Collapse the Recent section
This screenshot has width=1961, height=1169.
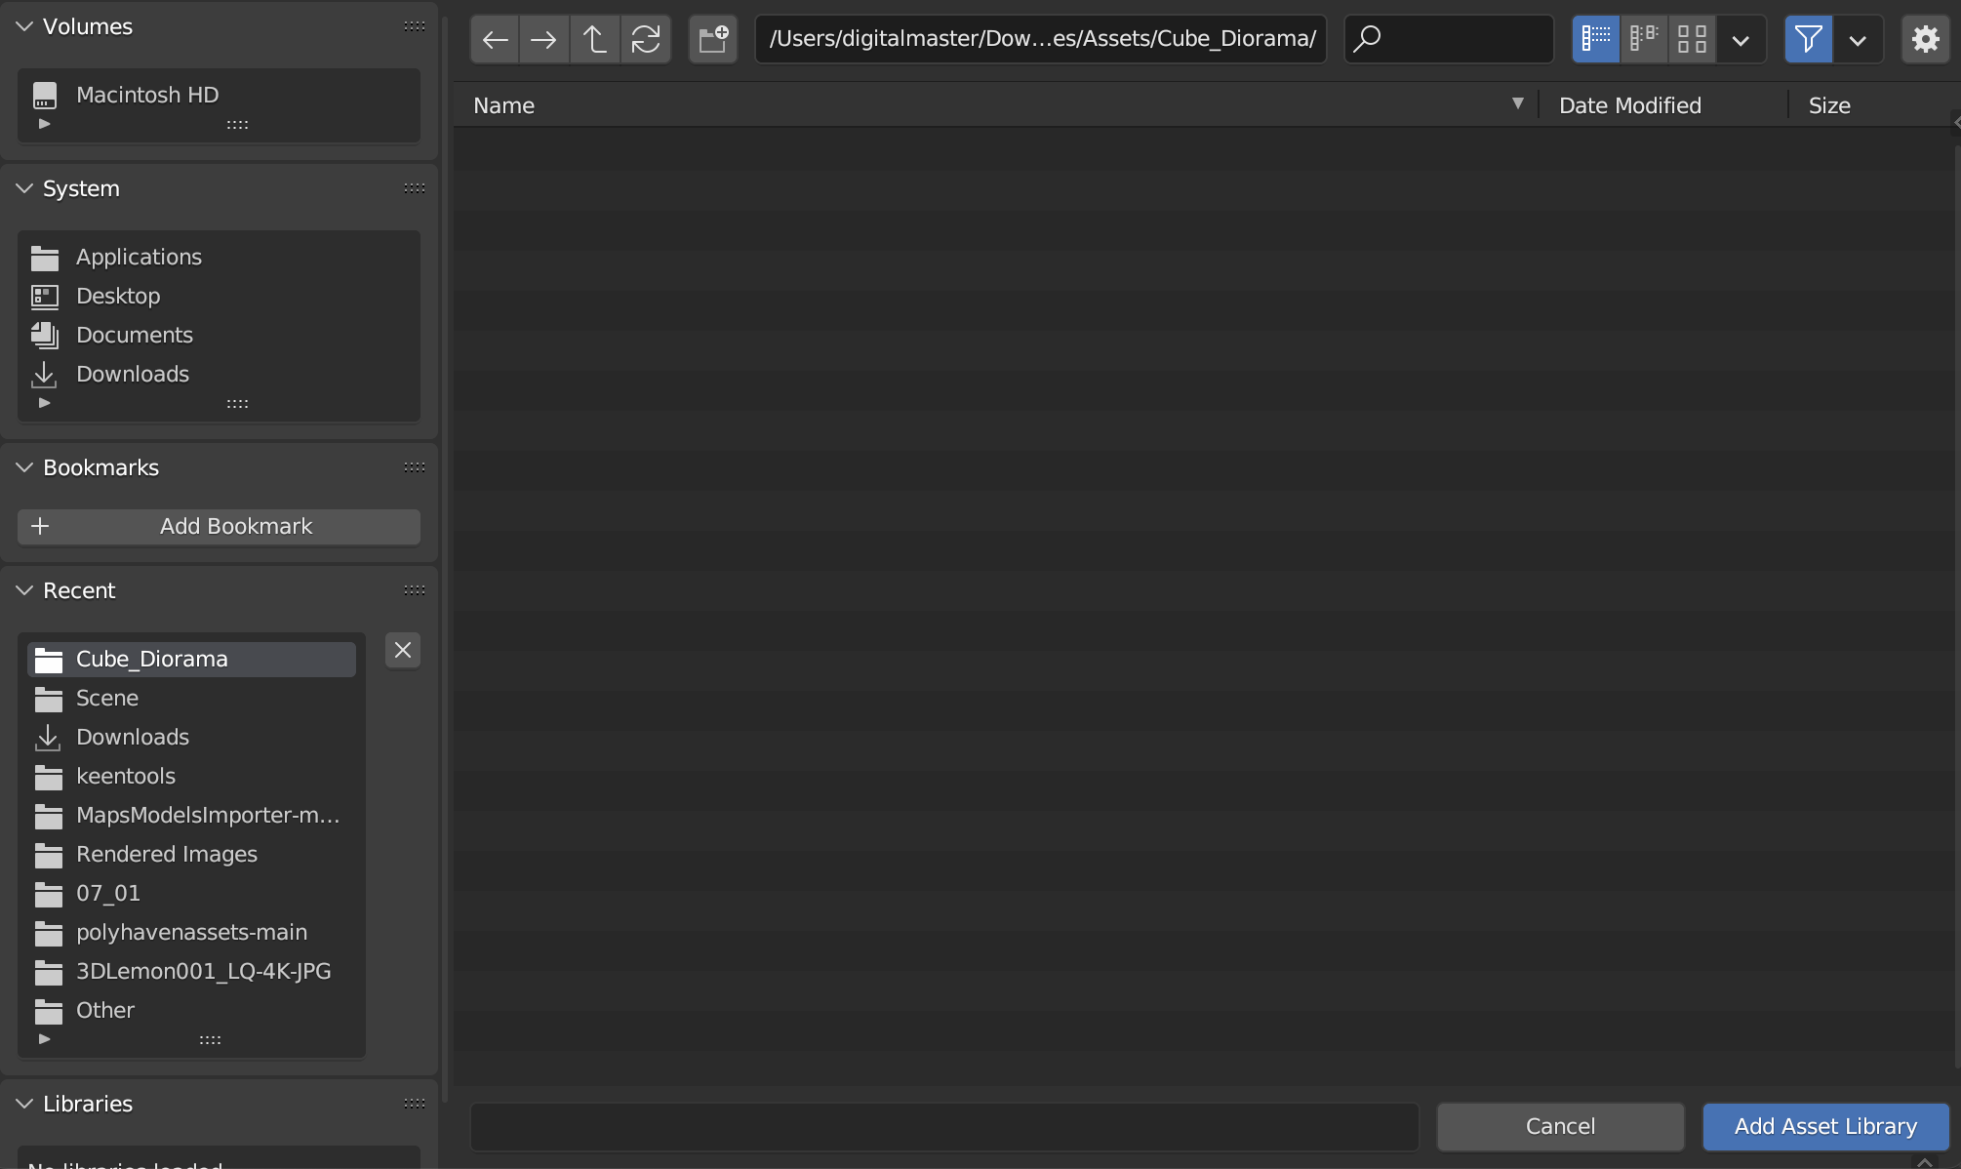tap(23, 589)
